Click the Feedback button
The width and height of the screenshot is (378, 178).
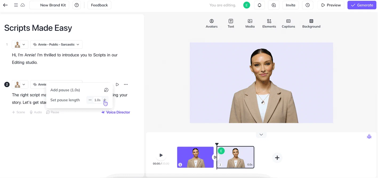[x=99, y=5]
